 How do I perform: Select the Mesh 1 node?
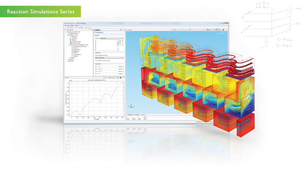[x=73, y=58]
